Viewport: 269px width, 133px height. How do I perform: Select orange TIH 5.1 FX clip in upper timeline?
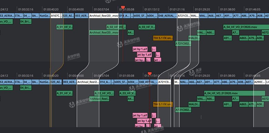(163, 38)
